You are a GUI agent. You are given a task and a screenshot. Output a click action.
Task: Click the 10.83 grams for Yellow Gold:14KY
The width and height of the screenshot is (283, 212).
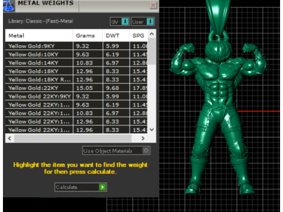(84, 63)
